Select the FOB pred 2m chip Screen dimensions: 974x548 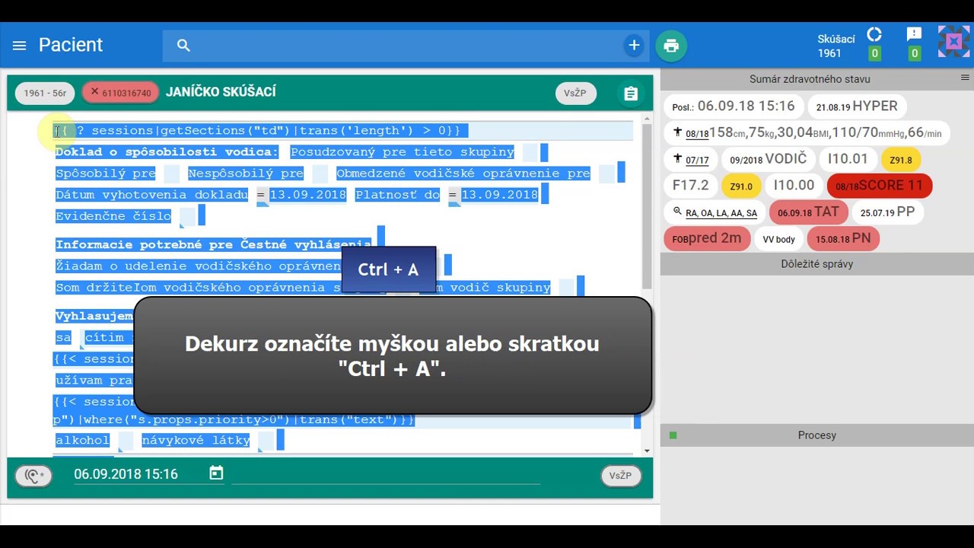pos(707,238)
